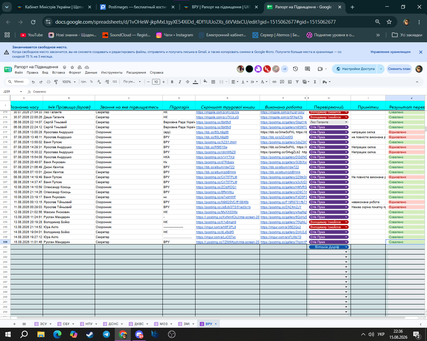Open the Віталік Доріф dropdown chip
Viewport: 427px width, 341px height.
(329, 247)
